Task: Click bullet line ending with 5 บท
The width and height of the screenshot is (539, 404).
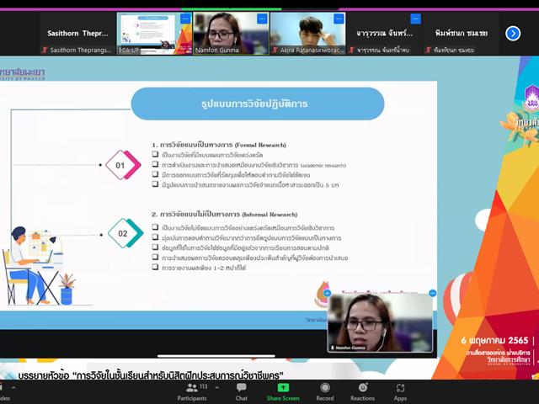Action: click(245, 185)
